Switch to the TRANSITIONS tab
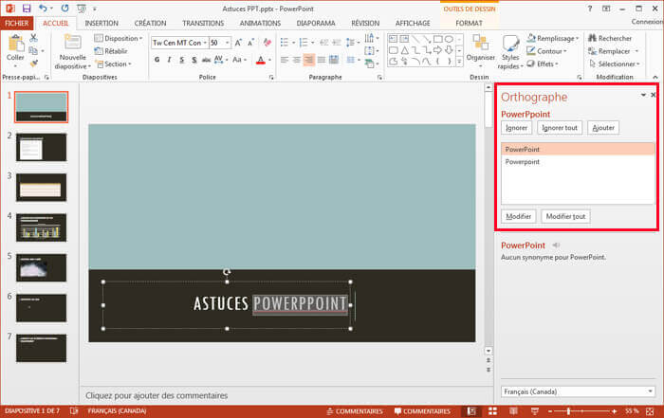664x418 pixels. click(203, 23)
